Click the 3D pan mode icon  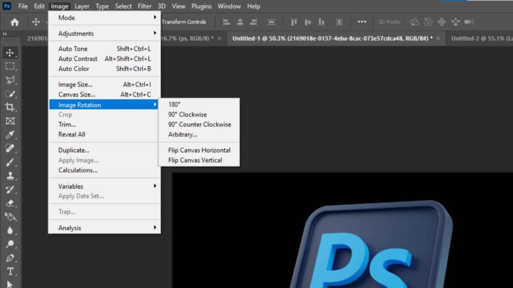tap(441, 22)
